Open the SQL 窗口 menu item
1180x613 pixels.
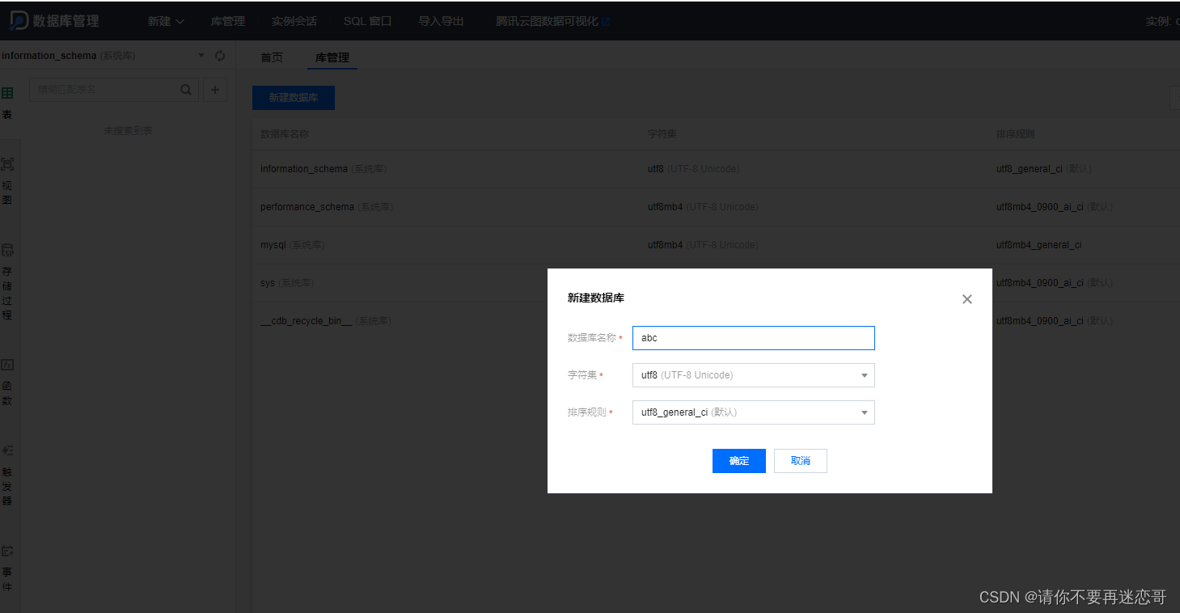point(367,21)
